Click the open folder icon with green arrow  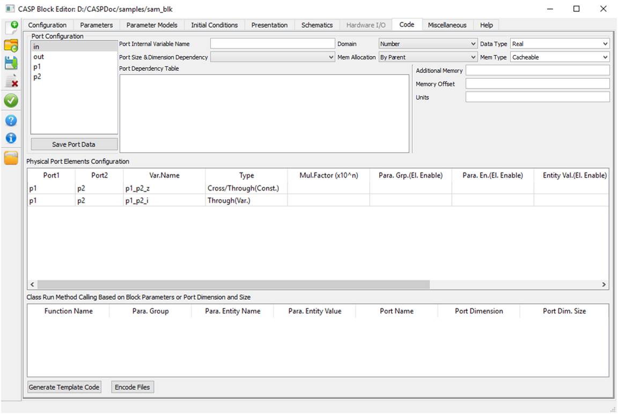pyautogui.click(x=11, y=46)
